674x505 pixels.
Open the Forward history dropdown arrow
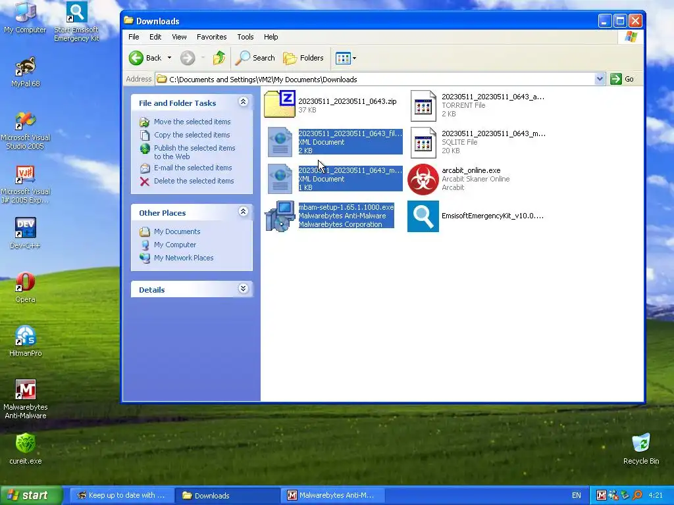[203, 58]
